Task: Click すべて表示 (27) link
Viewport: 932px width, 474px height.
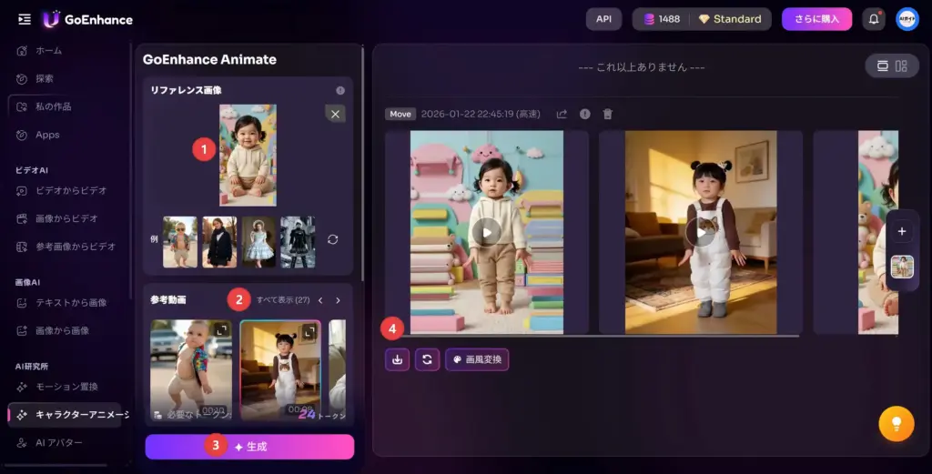Action: [x=283, y=300]
